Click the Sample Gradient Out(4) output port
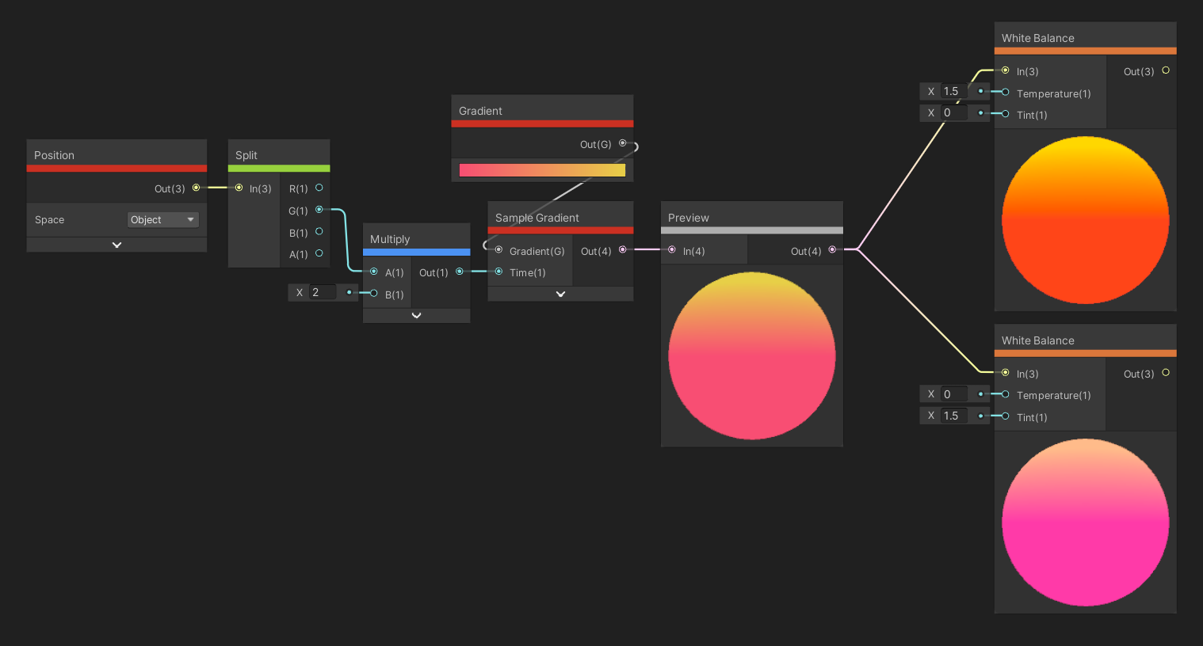This screenshot has width=1203, height=646. point(623,250)
